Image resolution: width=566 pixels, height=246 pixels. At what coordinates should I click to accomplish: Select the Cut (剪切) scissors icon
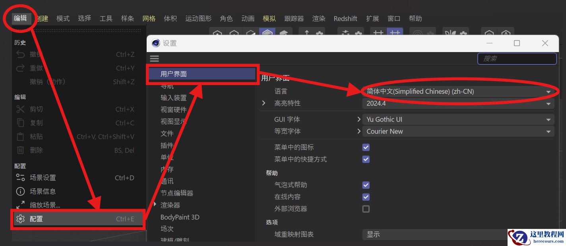pos(19,109)
